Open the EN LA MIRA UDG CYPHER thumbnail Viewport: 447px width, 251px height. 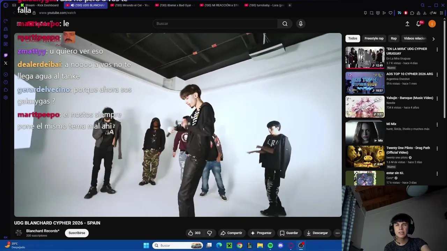365,58
